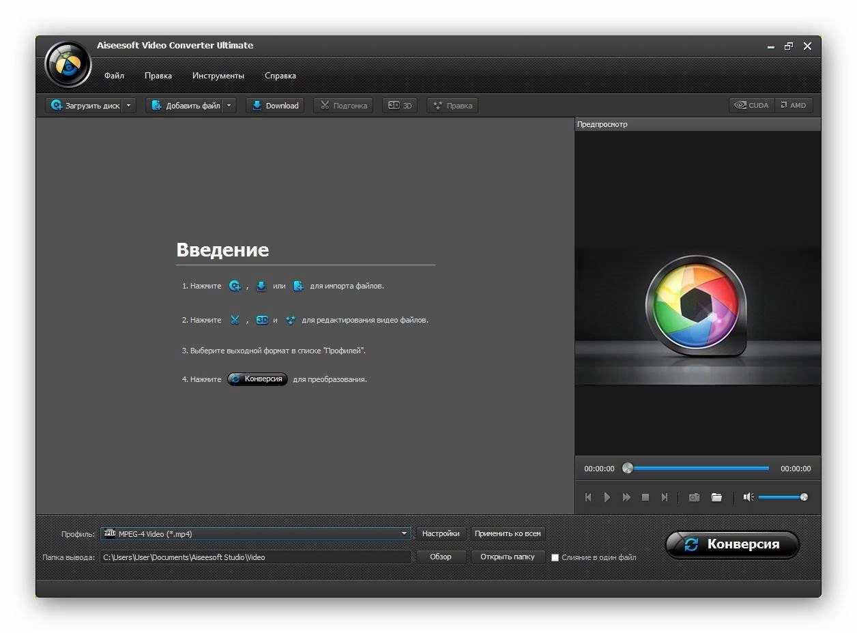
Task: Click the Aiseesoft application logo
Action: pos(68,64)
